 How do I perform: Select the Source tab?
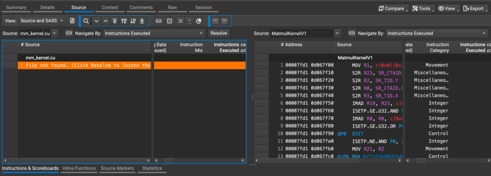[79, 8]
